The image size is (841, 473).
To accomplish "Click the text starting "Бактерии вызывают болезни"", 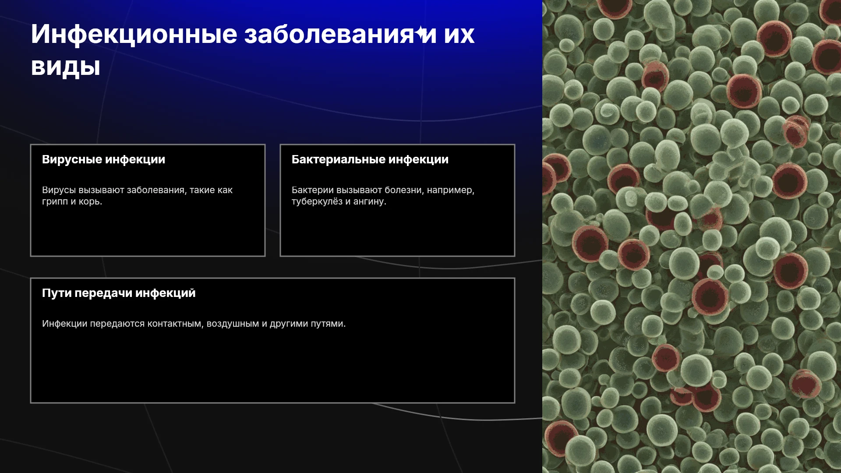I will coord(383,196).
